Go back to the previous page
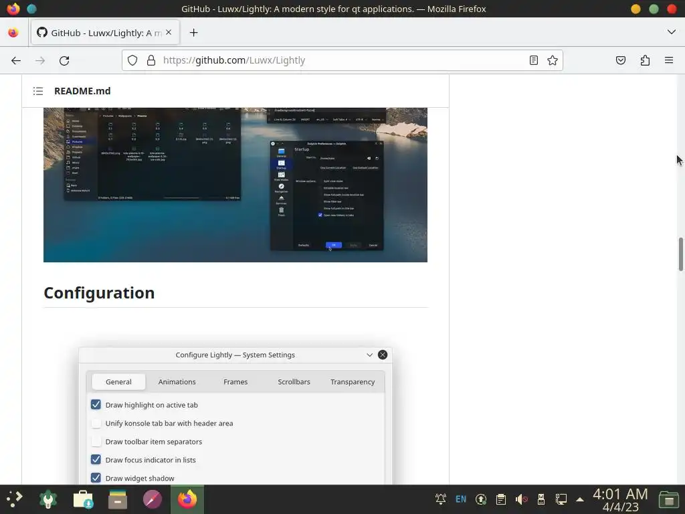685x514 pixels. (x=16, y=60)
